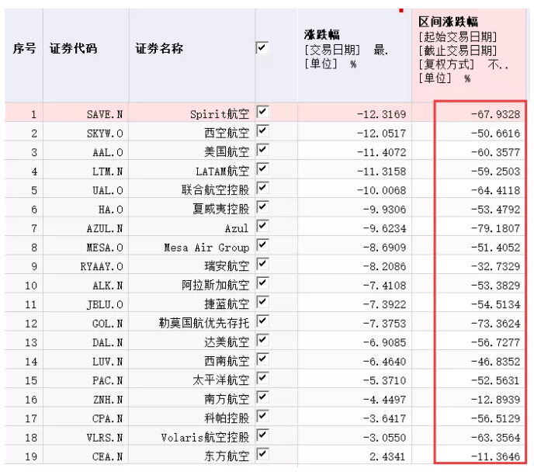This screenshot has height=475, width=534.
Task: Uncheck the 达美航空 row checkbox
Action: point(262,339)
